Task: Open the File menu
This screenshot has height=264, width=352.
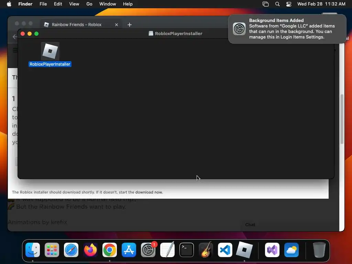Action: coord(43,4)
